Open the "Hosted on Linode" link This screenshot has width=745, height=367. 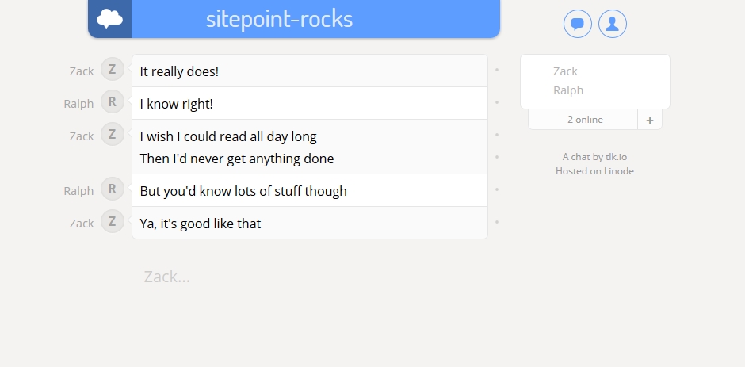pos(594,171)
